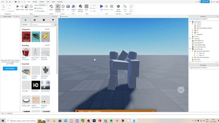Select the Vehicles category thumbnail
Viewport: 219px width, 123px height.
click(x=26, y=37)
